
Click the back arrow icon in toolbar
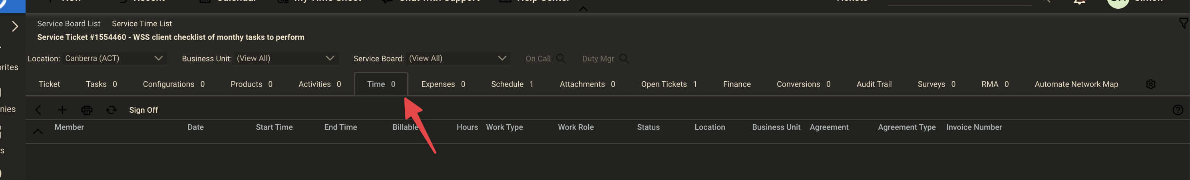[x=38, y=110]
